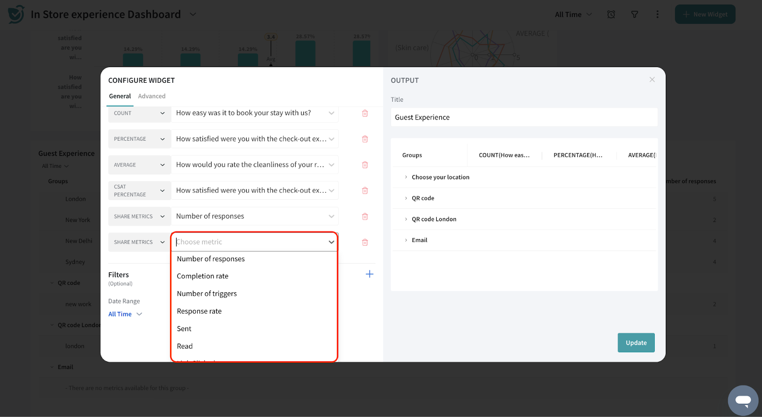Select Response rate option
The image size is (762, 417).
[254, 311]
